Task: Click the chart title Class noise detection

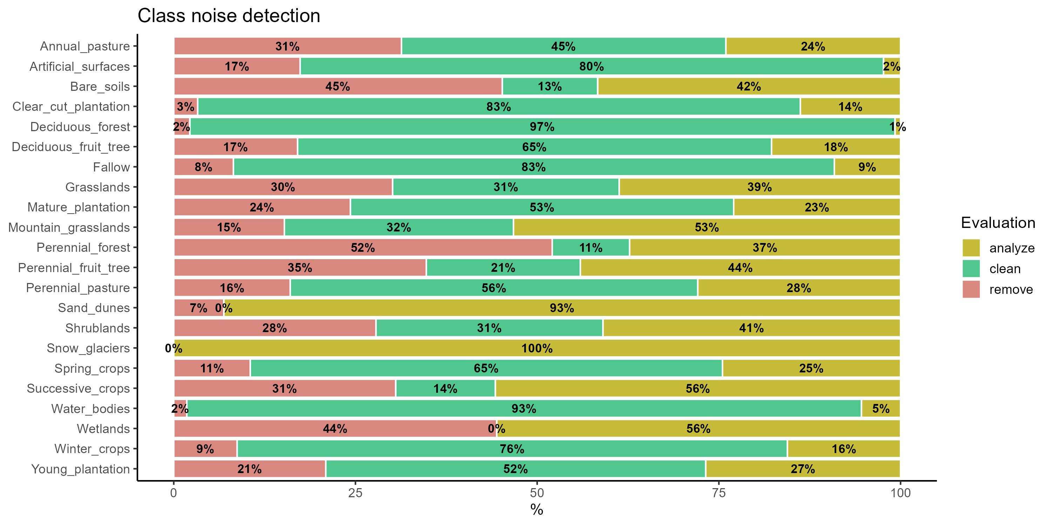Action: point(229,16)
